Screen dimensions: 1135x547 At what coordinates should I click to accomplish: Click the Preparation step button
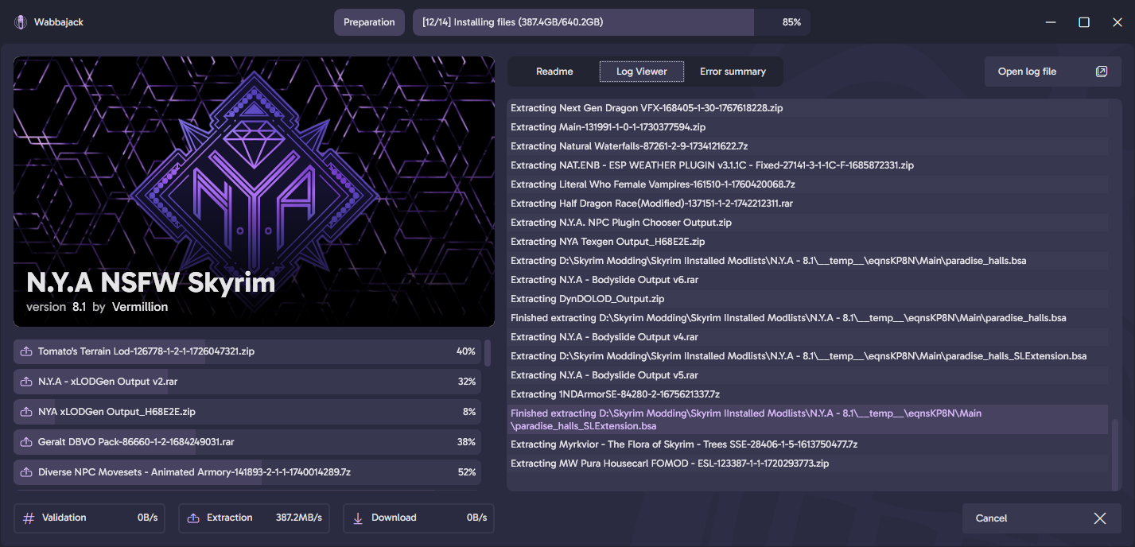tap(369, 22)
